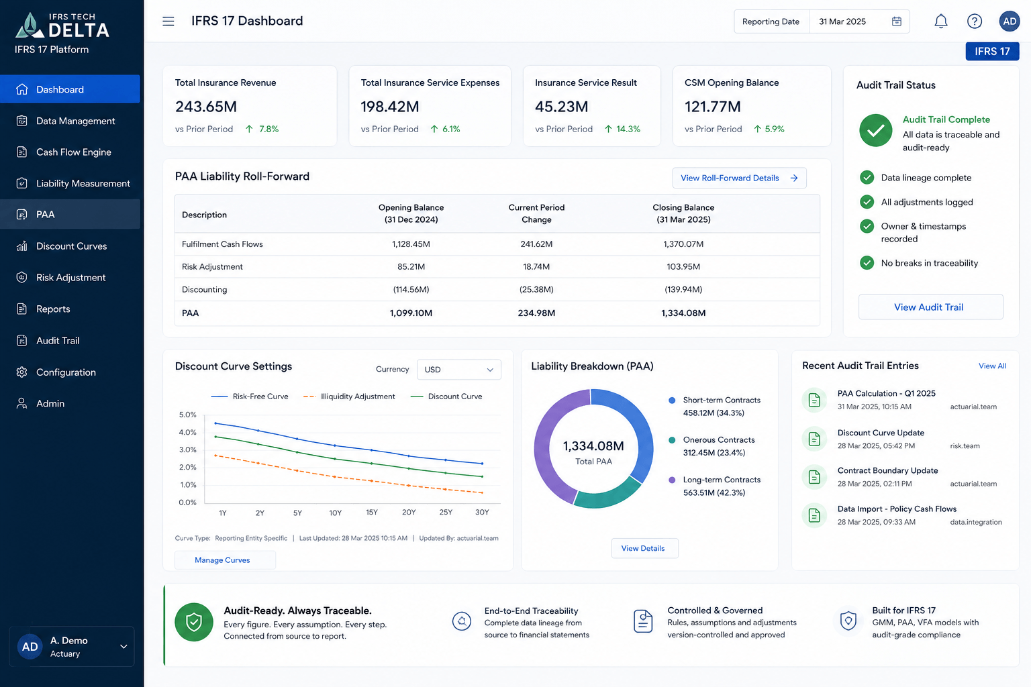Viewport: 1031px width, 687px height.
Task: Click View Roll-Forward Details button
Action: (x=739, y=178)
